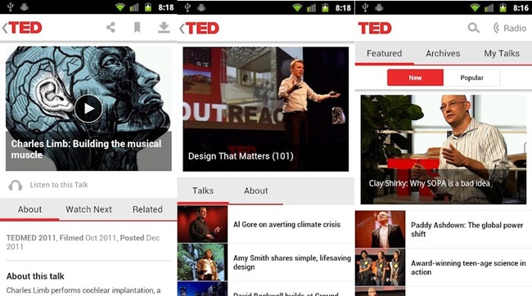The height and width of the screenshot is (296, 532).
Task: Tap the TED logo on the Featured screen
Action: 375,28
